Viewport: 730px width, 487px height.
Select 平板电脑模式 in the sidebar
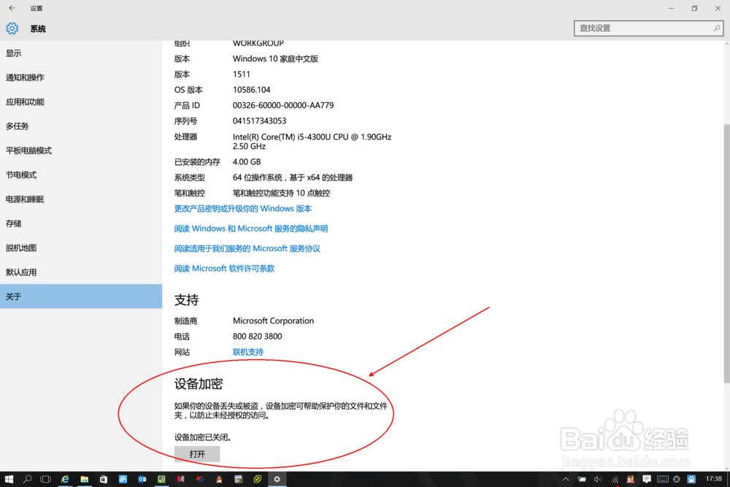click(81, 150)
